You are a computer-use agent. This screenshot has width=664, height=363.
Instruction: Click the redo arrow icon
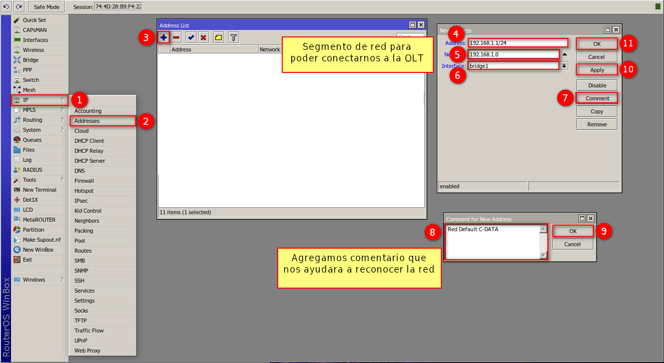coord(19,7)
